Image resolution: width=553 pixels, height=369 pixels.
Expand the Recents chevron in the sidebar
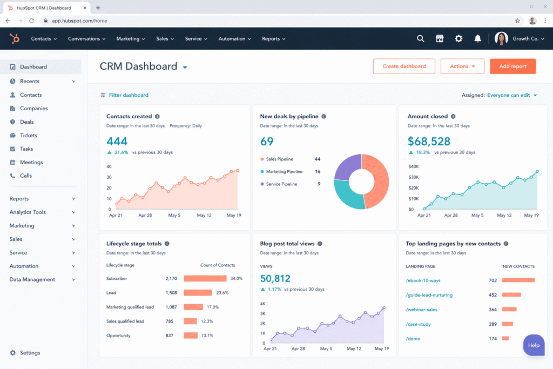[73, 82]
